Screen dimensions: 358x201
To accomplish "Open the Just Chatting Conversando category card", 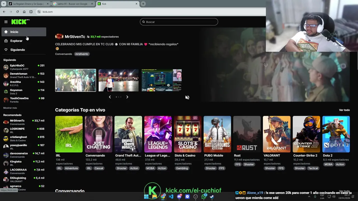I will click(x=98, y=134).
